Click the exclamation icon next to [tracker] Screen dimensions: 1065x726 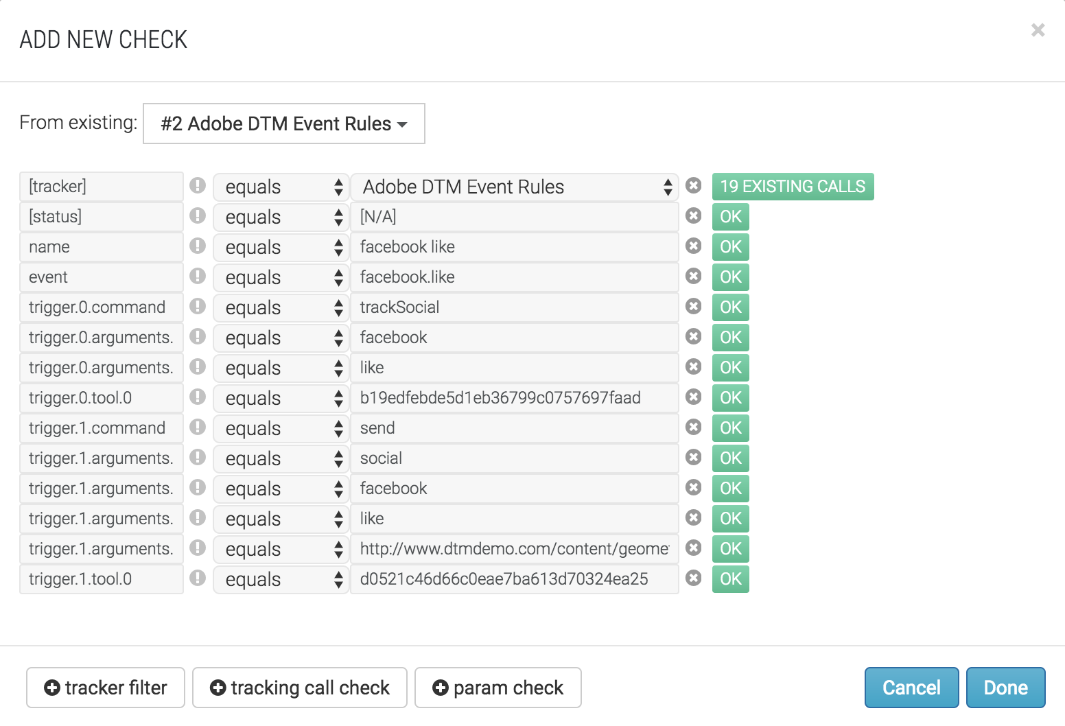198,186
